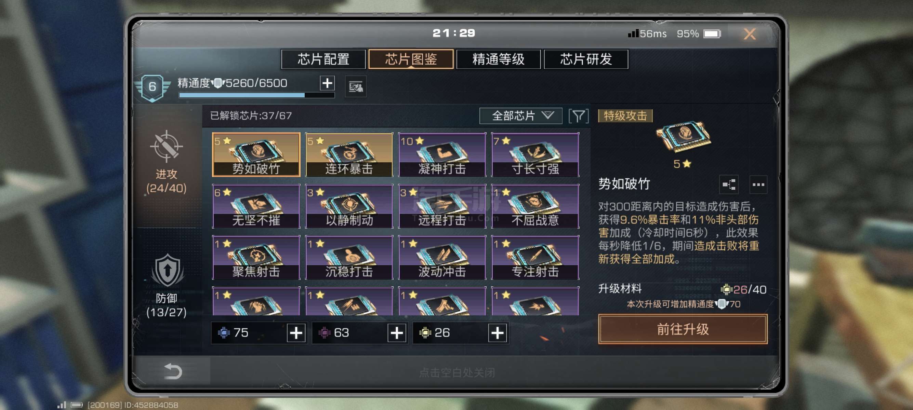The height and width of the screenshot is (410, 913).
Task: Add gold chip material (26)
Action: pos(497,333)
